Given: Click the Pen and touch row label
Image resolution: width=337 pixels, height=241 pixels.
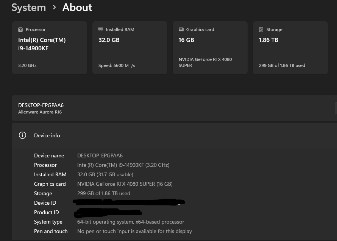Looking at the screenshot, I should point(51,231).
